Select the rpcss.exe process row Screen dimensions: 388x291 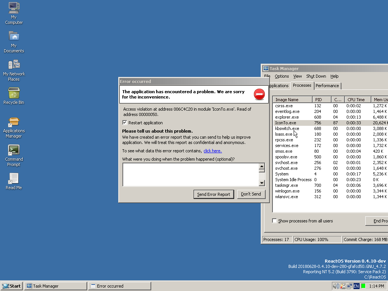pos(330,140)
